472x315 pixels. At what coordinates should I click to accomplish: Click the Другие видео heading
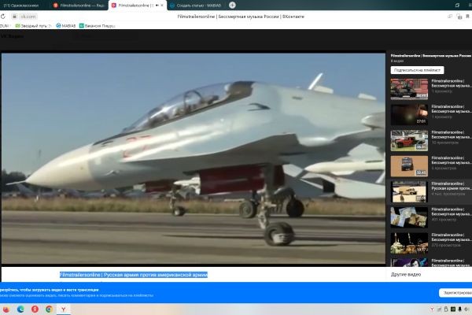click(x=406, y=275)
